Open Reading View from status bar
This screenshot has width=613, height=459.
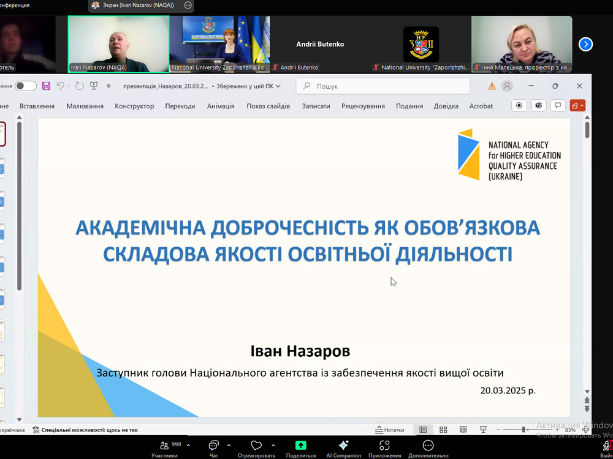pos(463,430)
